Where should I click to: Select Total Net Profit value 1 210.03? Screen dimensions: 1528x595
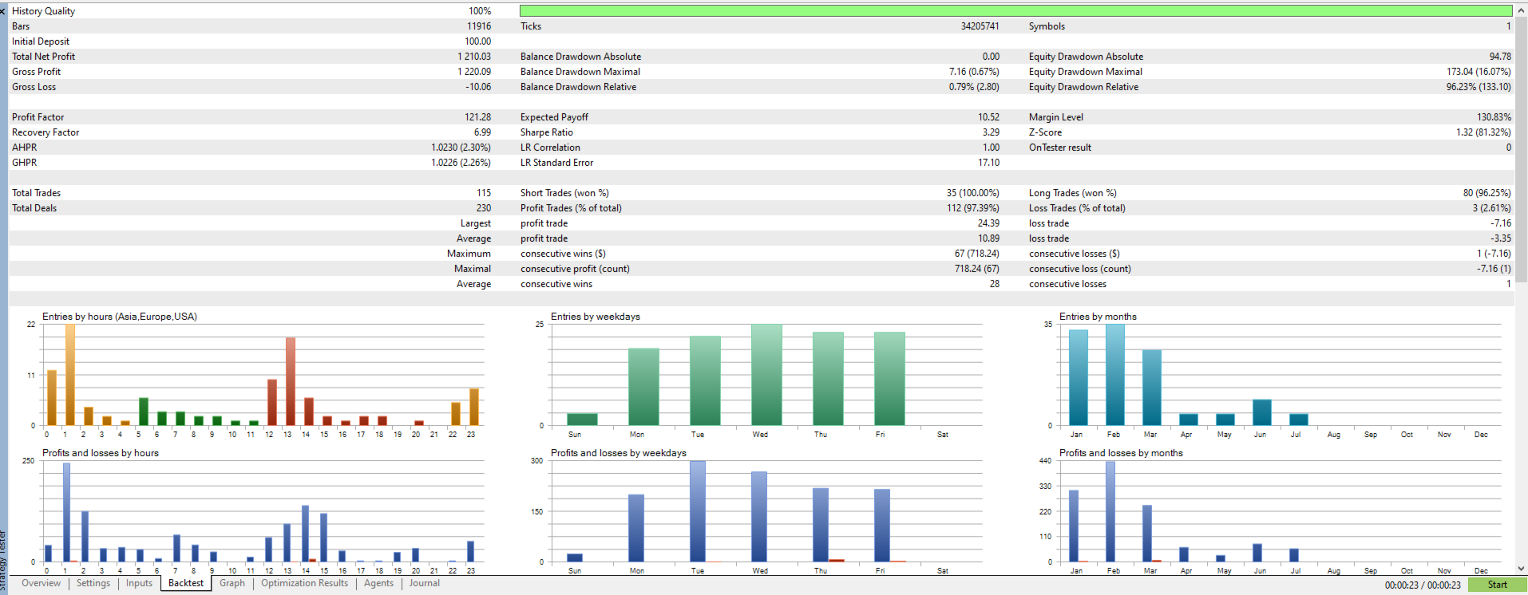[474, 57]
